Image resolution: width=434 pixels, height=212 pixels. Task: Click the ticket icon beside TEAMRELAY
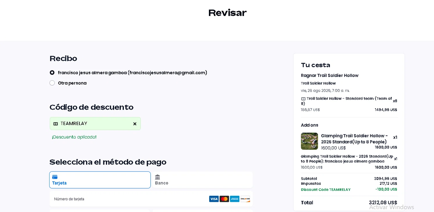(56, 124)
